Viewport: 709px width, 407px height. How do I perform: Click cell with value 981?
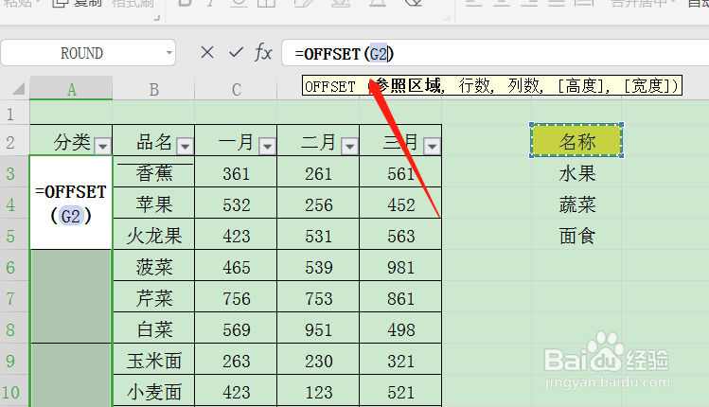click(400, 266)
